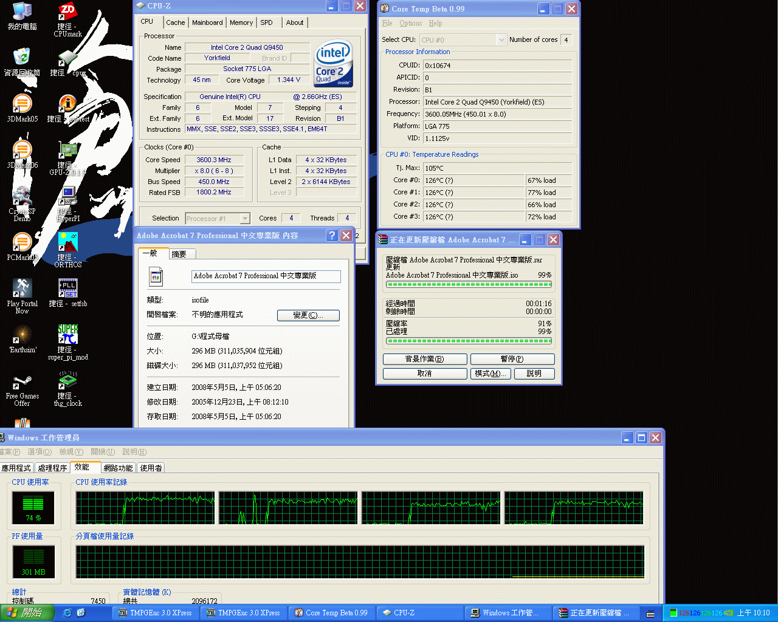Viewport: 778px width, 622px height.
Task: Click the iso file icon in the Acrobat properties dialog
Action: pyautogui.click(x=156, y=276)
